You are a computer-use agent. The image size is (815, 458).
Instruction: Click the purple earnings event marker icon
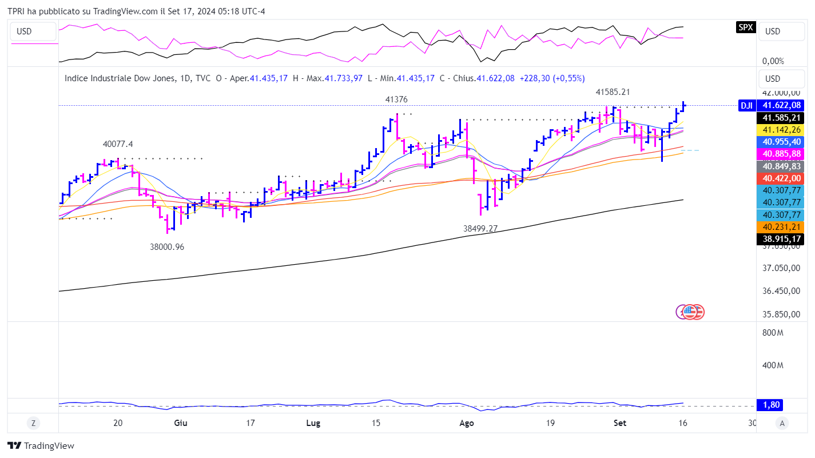tap(682, 312)
